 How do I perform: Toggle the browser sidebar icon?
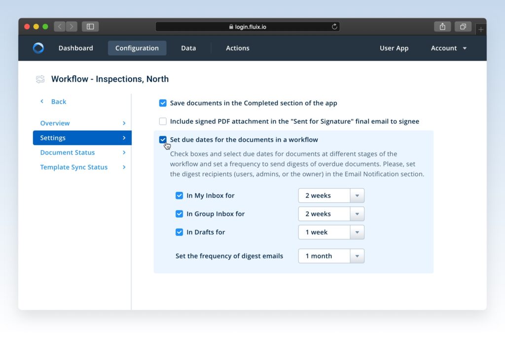click(x=90, y=27)
